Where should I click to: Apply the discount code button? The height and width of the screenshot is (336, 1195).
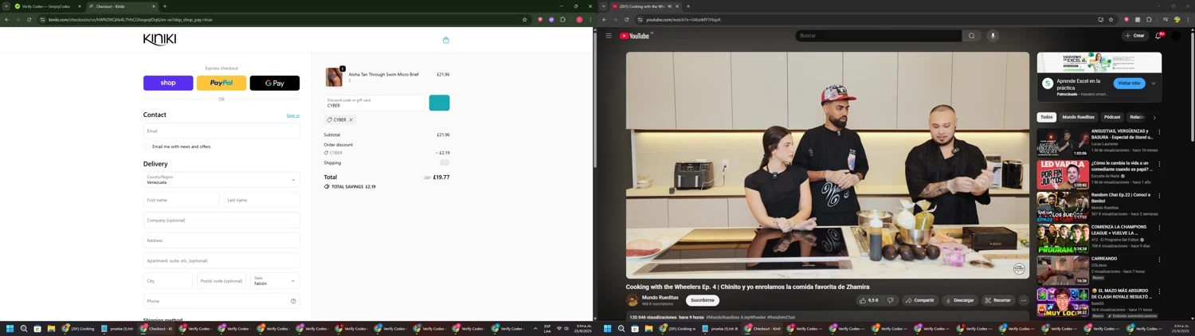[439, 103]
